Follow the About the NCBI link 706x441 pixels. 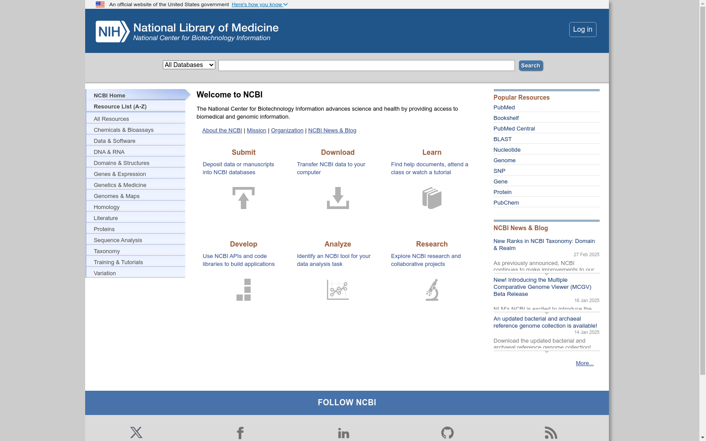(222, 131)
